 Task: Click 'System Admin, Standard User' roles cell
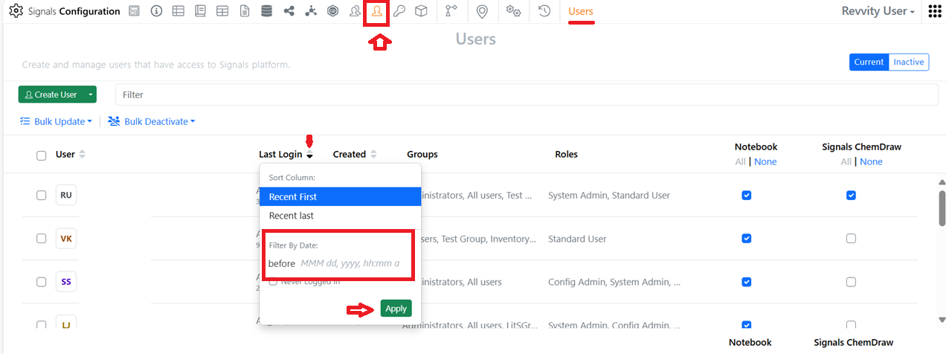pyautogui.click(x=609, y=196)
